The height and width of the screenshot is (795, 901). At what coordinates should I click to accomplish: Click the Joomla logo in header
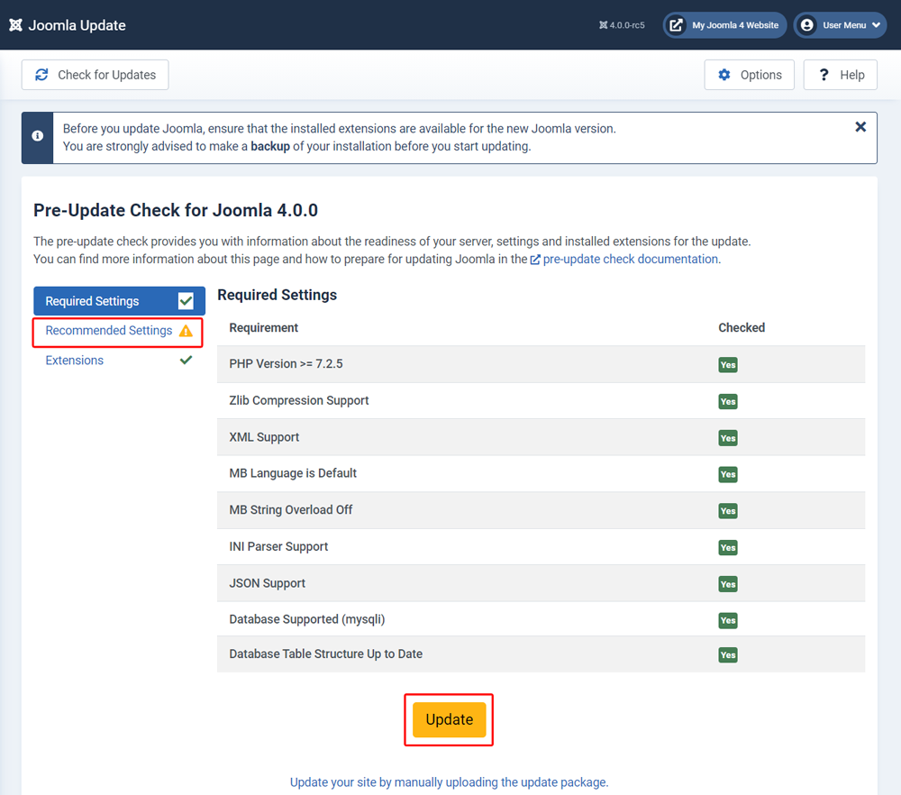(15, 25)
